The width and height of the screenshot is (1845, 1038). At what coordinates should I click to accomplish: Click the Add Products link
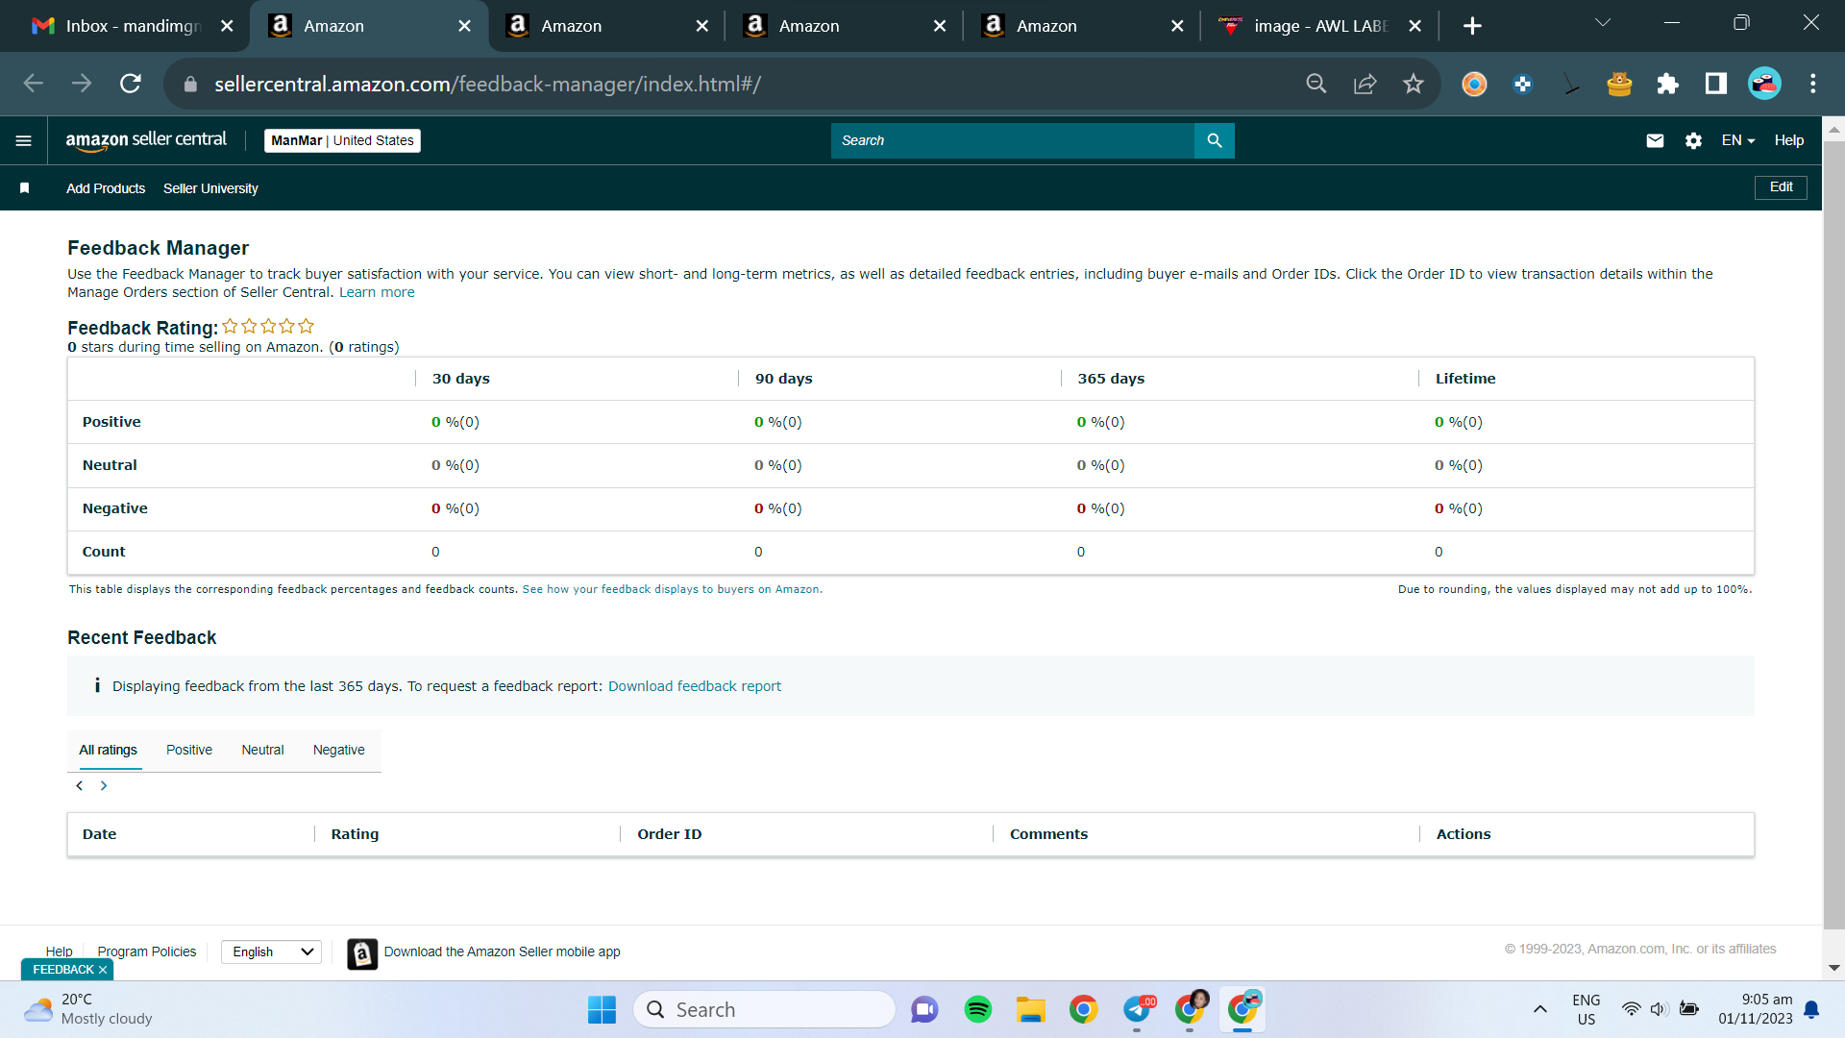click(106, 188)
